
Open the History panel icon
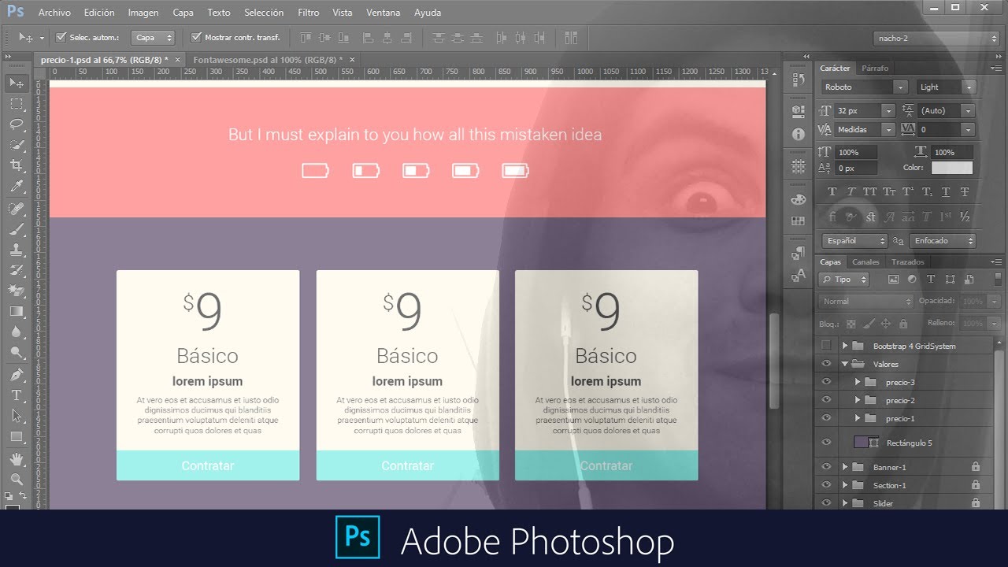pos(798,79)
